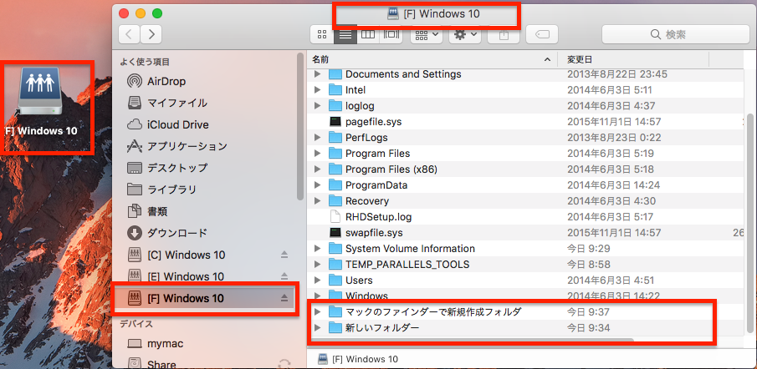Expand the Program Files (x86) folder
This screenshot has height=369, width=757.
click(317, 169)
